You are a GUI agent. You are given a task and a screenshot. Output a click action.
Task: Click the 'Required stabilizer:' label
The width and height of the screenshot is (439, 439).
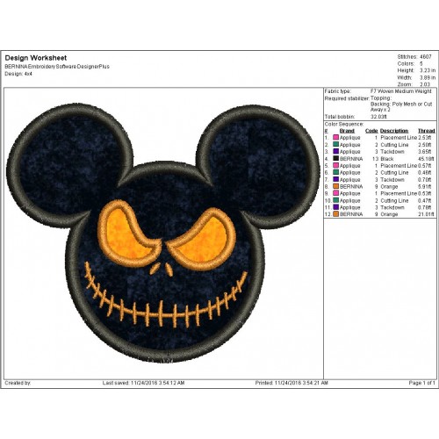(x=347, y=98)
